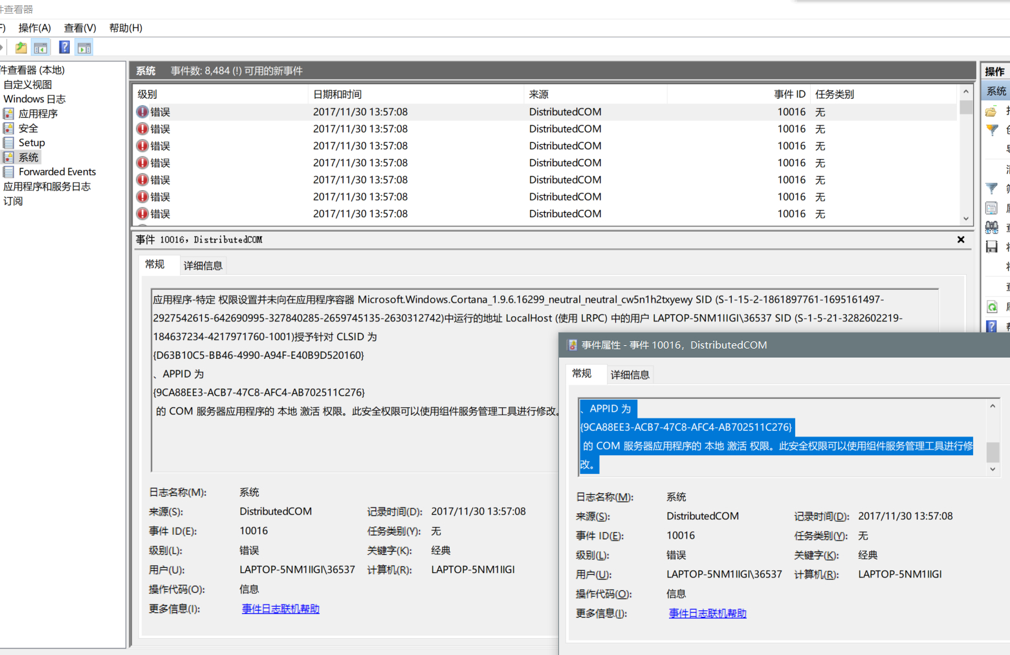Click the event list scrollbar down arrow
The height and width of the screenshot is (655, 1010).
pos(966,219)
